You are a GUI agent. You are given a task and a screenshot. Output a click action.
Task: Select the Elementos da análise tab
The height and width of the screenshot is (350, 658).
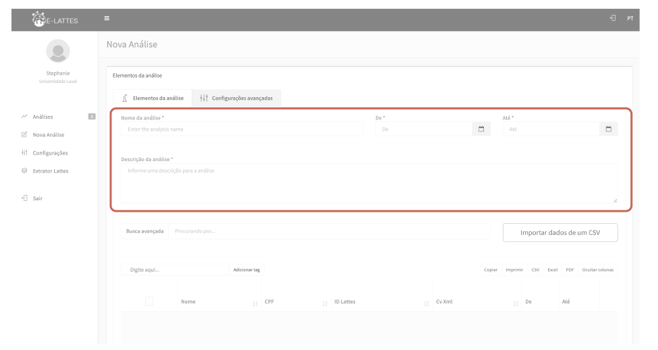coord(152,98)
